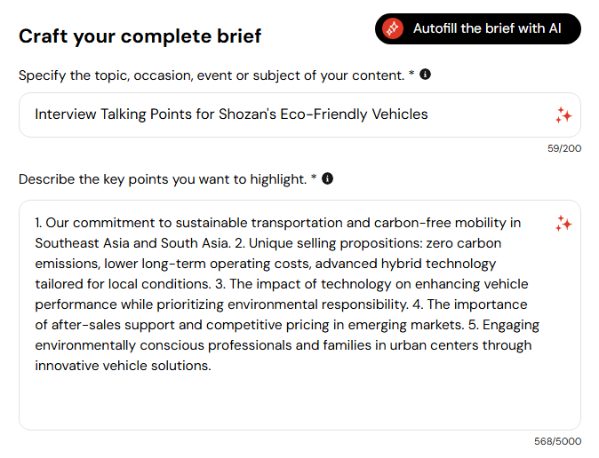Image resolution: width=599 pixels, height=458 pixels.
Task: Click the red sparkle icon inside Autofill button
Action: click(x=393, y=28)
